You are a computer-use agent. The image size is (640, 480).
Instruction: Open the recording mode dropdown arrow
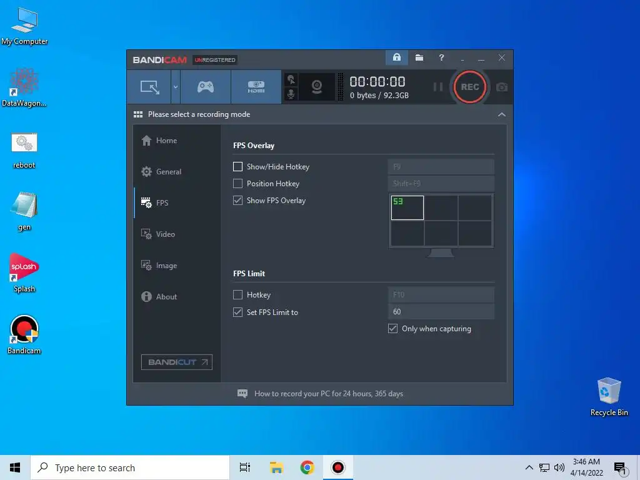point(176,87)
